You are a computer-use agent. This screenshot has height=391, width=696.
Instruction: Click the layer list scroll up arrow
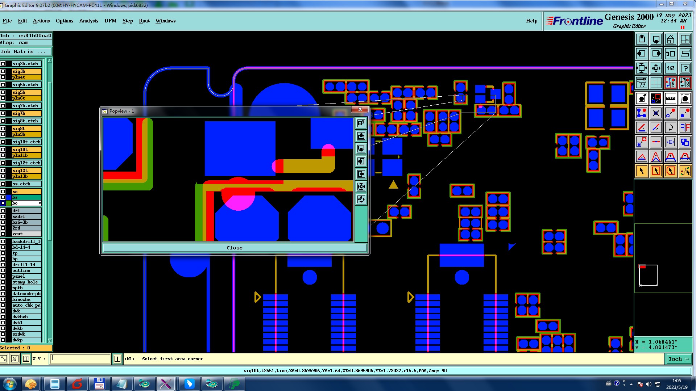(x=50, y=61)
